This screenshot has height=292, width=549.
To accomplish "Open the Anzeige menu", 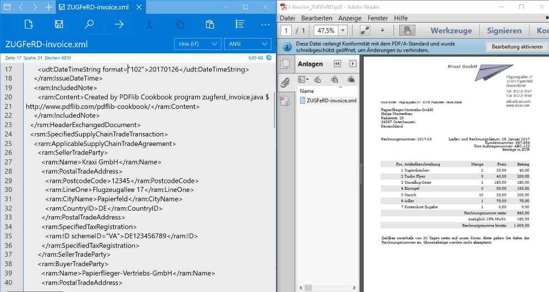I will [350, 18].
